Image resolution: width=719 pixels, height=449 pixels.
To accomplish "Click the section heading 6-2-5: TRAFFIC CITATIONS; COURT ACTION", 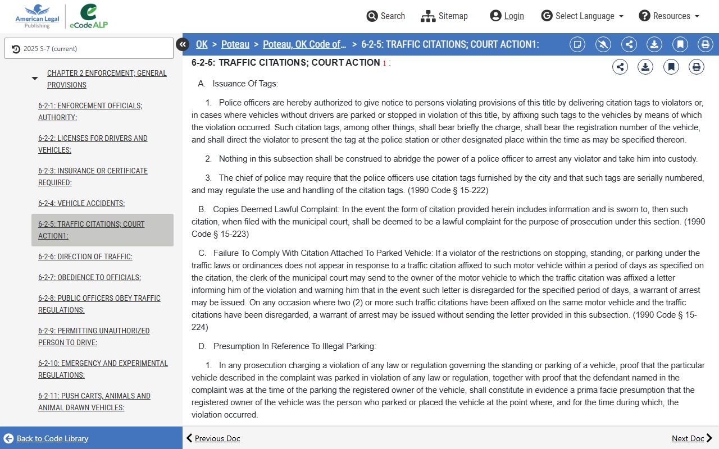I will pyautogui.click(x=286, y=63).
